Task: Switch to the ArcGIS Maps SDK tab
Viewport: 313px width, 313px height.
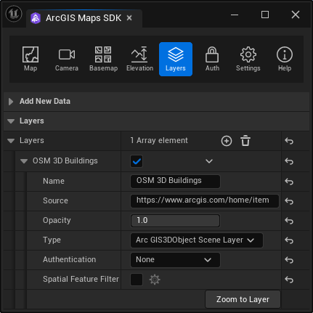Action: pos(84,18)
